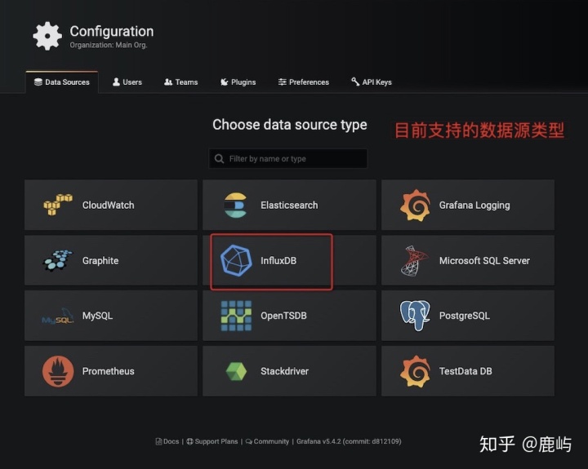Choose the Grafana Logging label
Screen dimensions: 588x469
[474, 206]
